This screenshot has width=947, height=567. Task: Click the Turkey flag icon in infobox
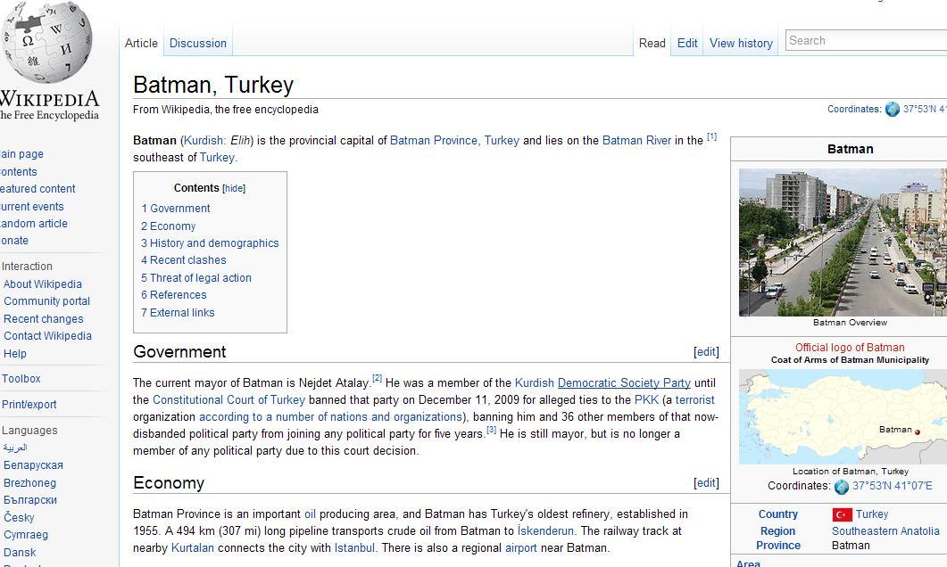coord(842,514)
